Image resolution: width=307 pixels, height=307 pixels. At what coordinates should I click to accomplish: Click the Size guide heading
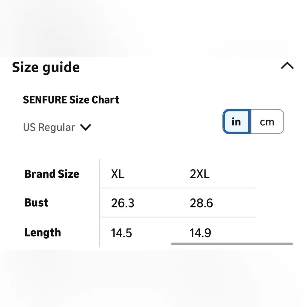46,67
